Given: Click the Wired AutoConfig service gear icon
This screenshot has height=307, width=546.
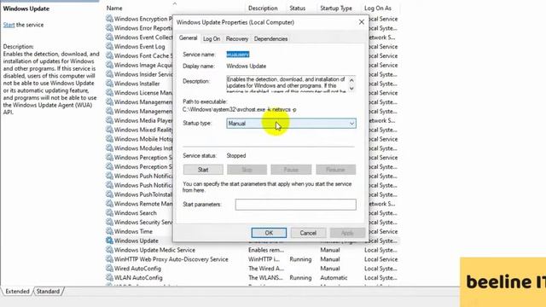Looking at the screenshot, I should pyautogui.click(x=109, y=269).
